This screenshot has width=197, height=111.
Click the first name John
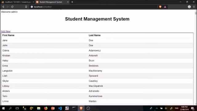[x=5, y=45]
